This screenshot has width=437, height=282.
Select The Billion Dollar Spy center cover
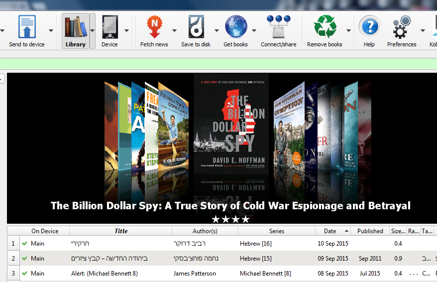point(231,125)
